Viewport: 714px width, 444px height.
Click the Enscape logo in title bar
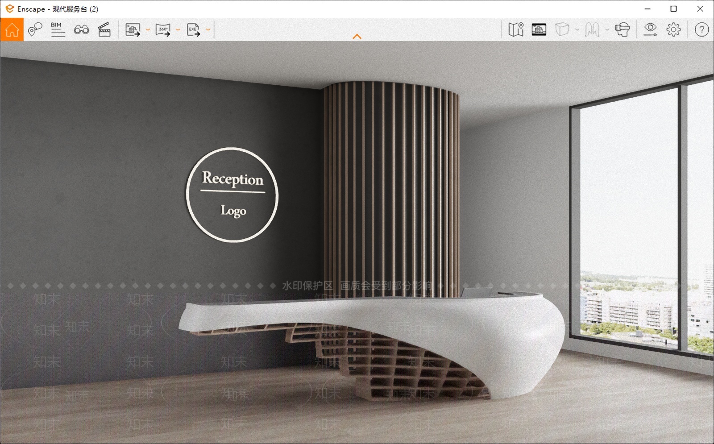(9, 8)
